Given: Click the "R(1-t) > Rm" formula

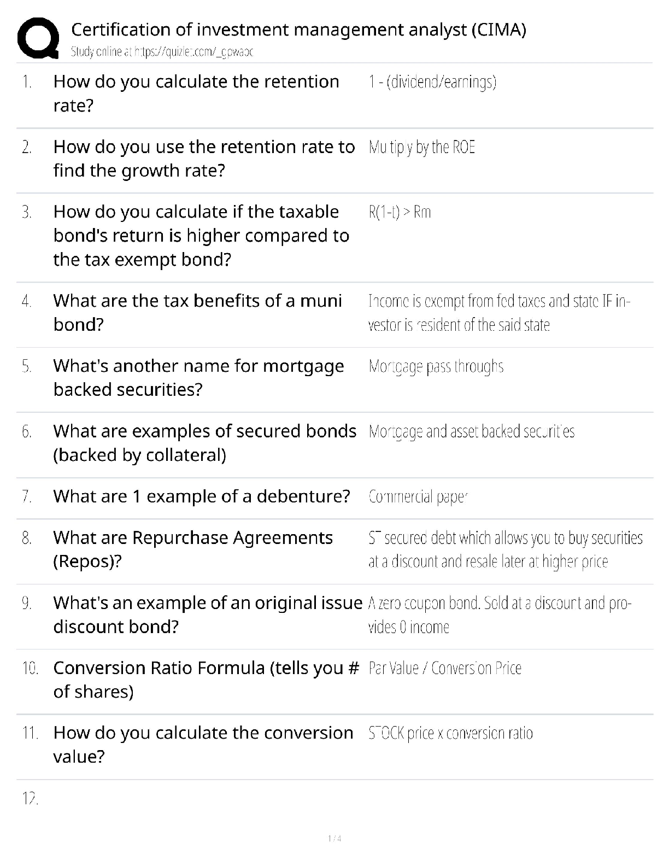Looking at the screenshot, I should 400,212.
